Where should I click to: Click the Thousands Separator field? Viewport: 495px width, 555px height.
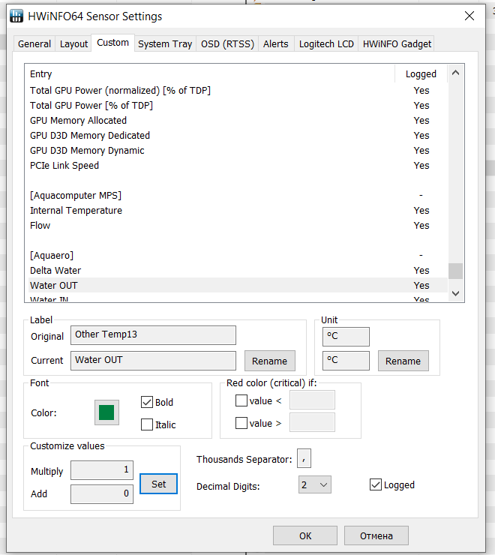coord(304,458)
